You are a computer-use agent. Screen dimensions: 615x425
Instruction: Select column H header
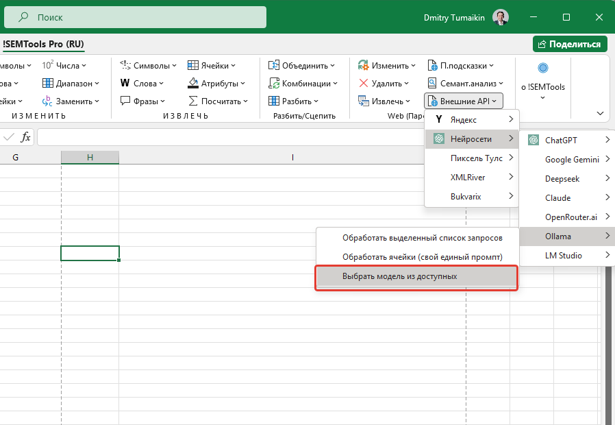point(90,158)
